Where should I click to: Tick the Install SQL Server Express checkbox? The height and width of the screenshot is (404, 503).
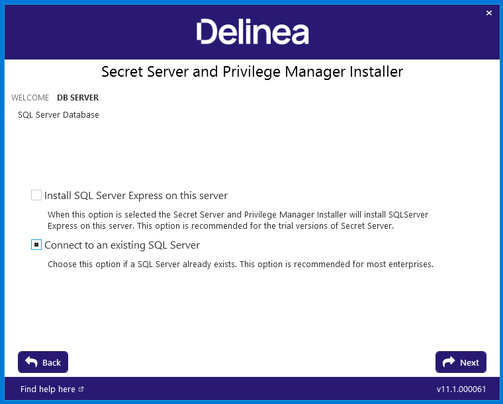36,195
